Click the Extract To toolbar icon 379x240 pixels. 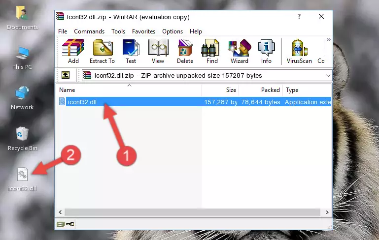point(102,51)
